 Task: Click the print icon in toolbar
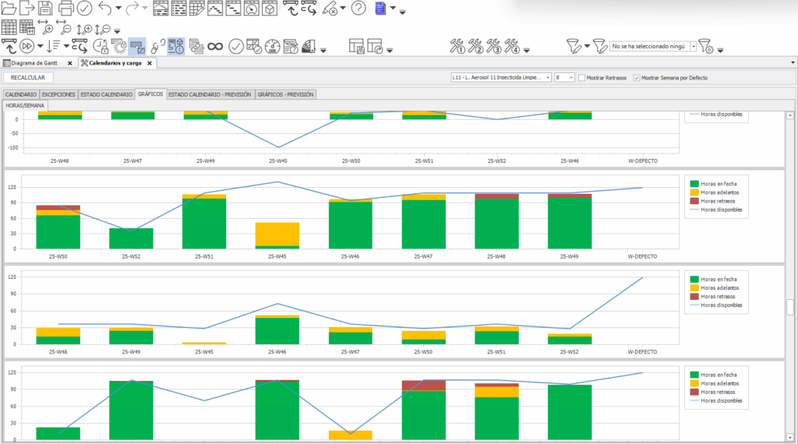(66, 9)
